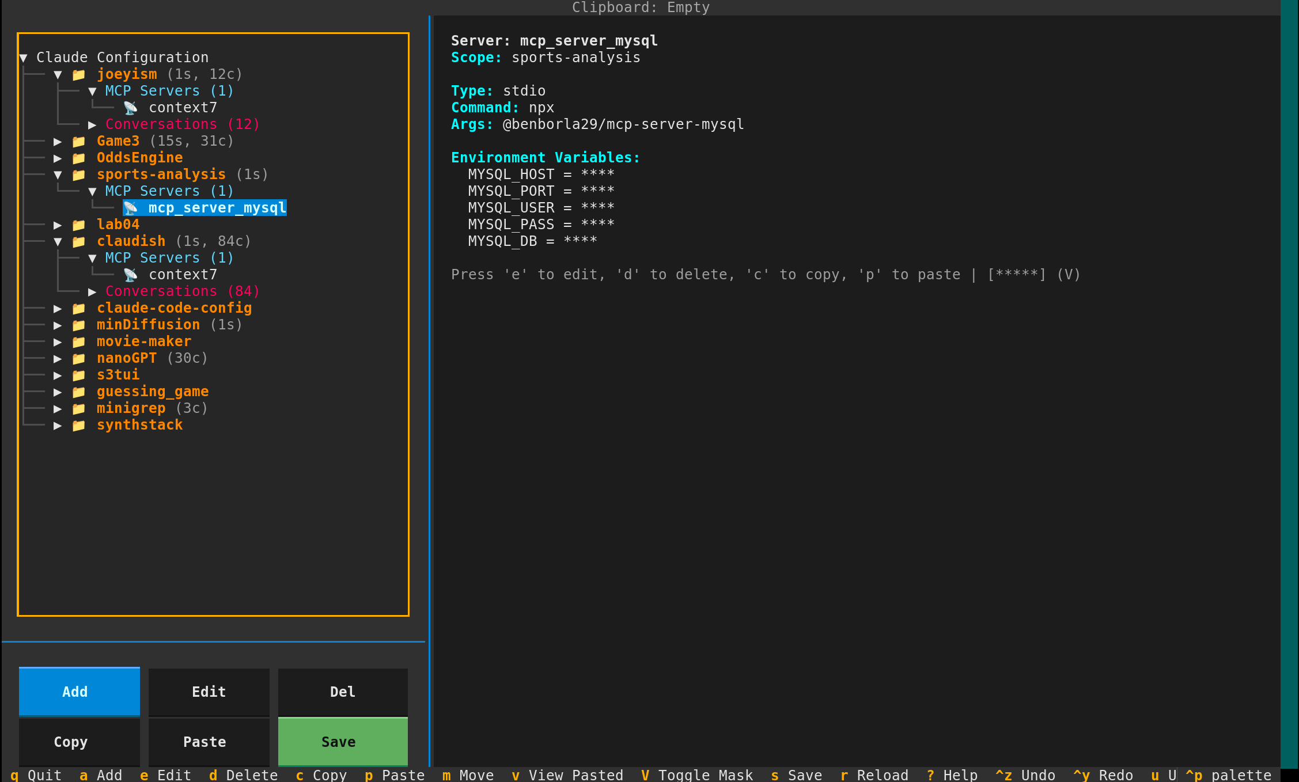Toggle the masked values [*****] indicator
The width and height of the screenshot is (1299, 782).
point(1017,275)
